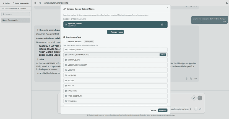This screenshot has height=119, width=229.
Task: Click the export document icon near timestamp
Action: 186,79
